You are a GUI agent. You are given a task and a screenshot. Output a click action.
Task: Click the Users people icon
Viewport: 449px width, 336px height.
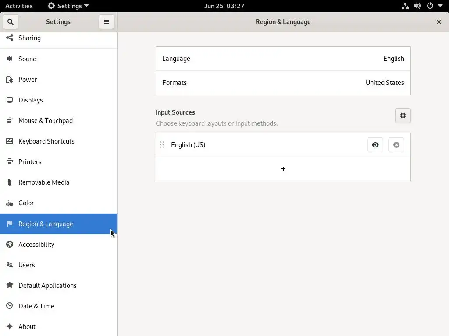tap(10, 265)
